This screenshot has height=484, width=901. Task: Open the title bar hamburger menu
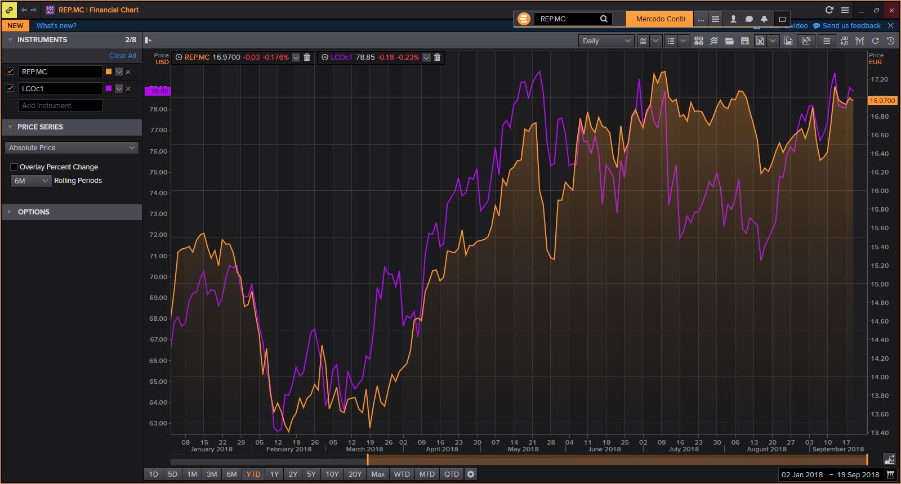(x=845, y=10)
